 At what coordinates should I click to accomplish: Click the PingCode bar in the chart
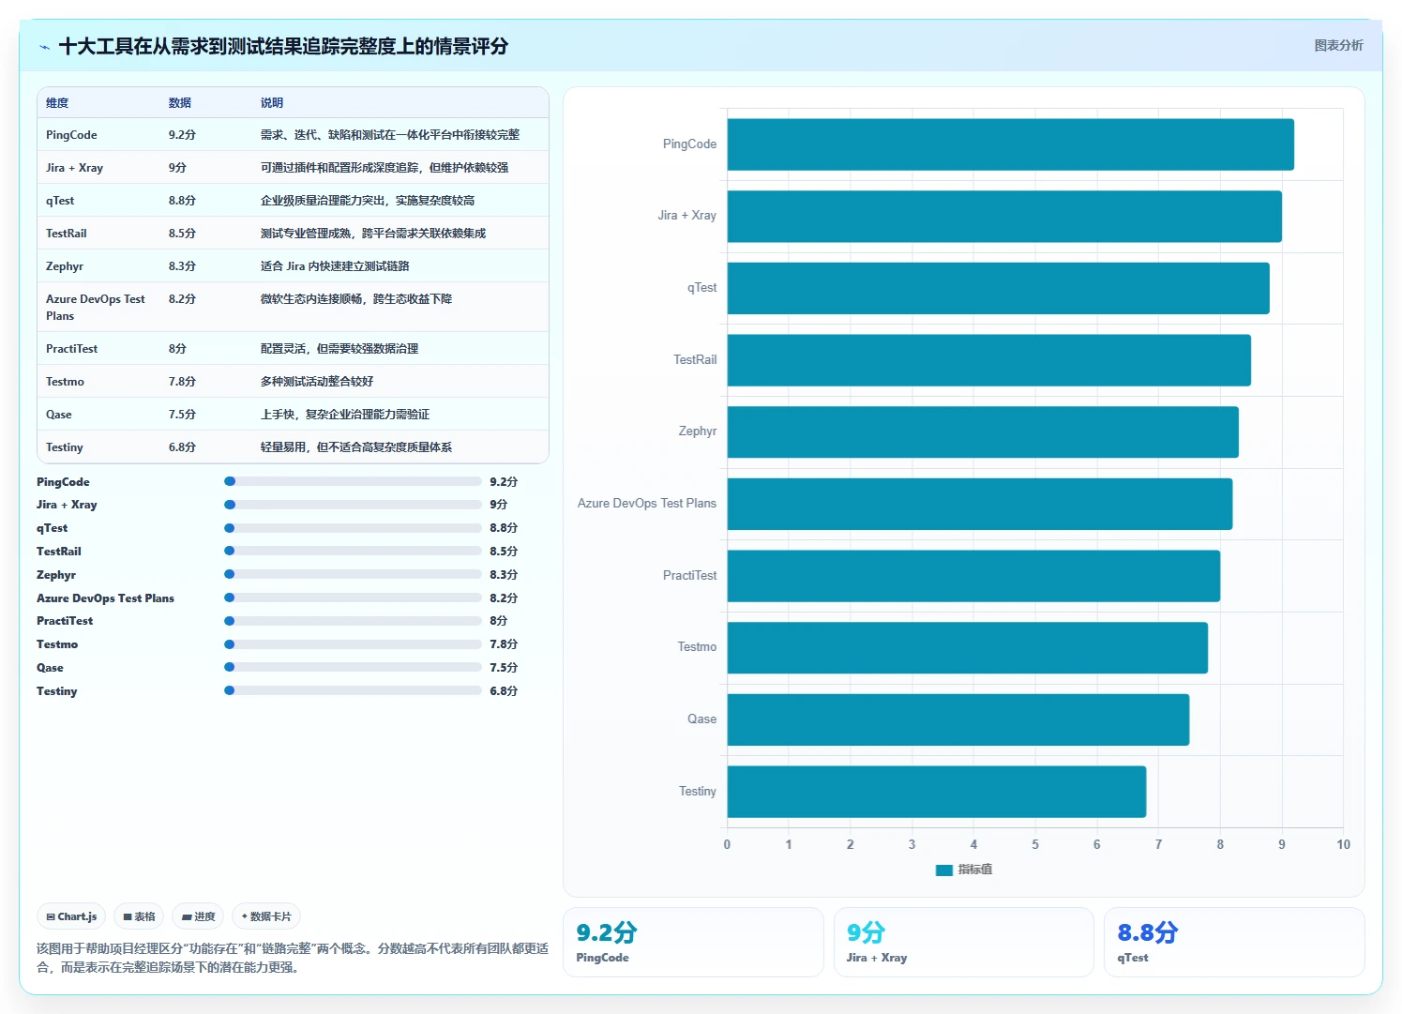pos(1010,144)
